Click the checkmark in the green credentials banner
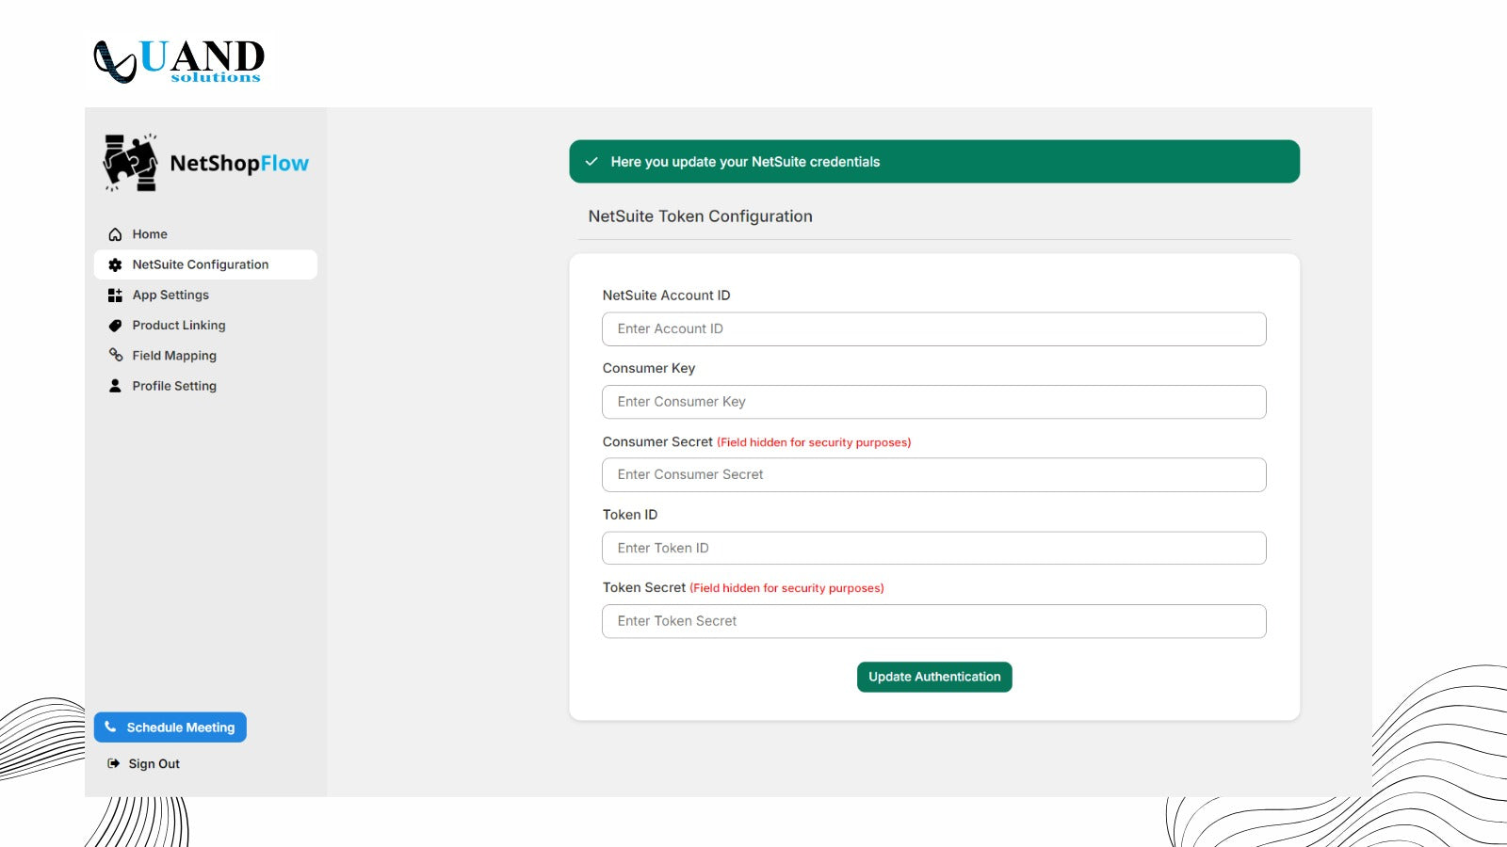Image resolution: width=1507 pixels, height=847 pixels. [x=591, y=161]
